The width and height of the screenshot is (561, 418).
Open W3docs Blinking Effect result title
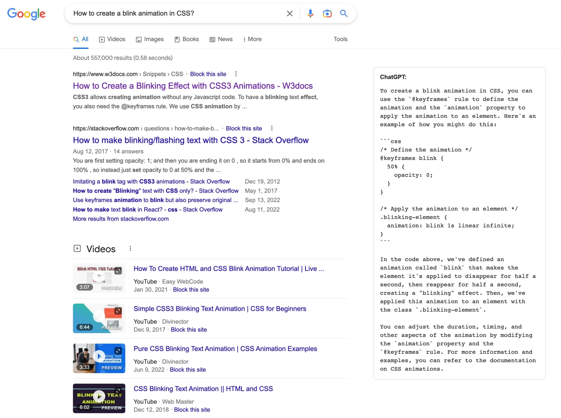pos(193,86)
